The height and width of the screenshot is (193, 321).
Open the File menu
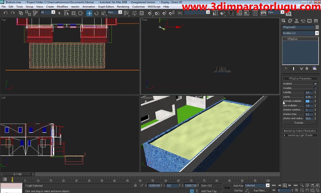tap(4, 7)
